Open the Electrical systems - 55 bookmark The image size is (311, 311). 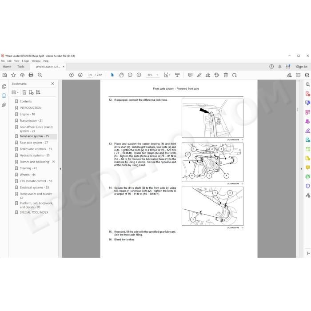pyautogui.click(x=34, y=187)
